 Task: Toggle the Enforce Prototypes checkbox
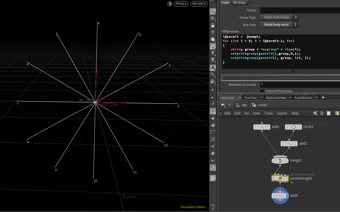pyautogui.click(x=262, y=91)
